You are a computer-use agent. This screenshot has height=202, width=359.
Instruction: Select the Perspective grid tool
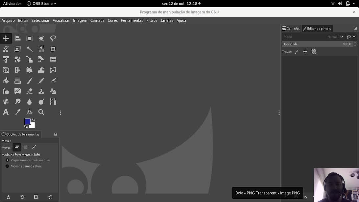(18, 70)
